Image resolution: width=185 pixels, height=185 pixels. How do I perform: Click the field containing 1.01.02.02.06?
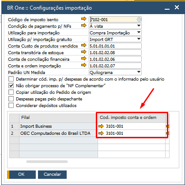[115, 59]
